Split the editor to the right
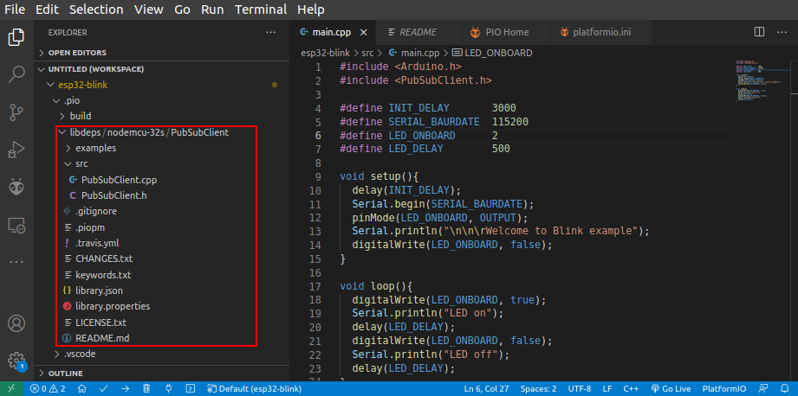The width and height of the screenshot is (798, 396). tap(759, 32)
